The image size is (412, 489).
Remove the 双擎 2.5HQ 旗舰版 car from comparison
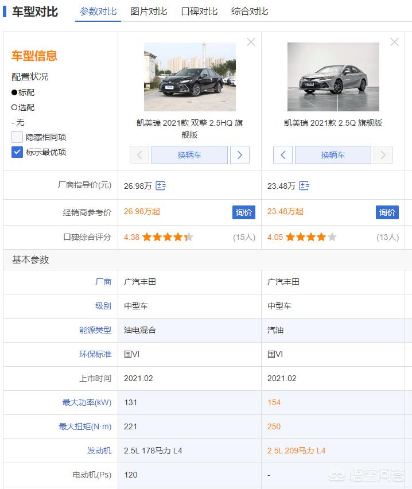[x=251, y=42]
